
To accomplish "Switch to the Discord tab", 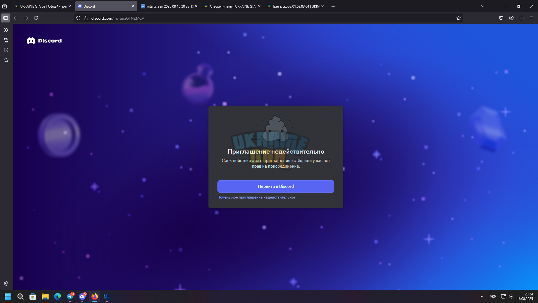I will (x=106, y=6).
